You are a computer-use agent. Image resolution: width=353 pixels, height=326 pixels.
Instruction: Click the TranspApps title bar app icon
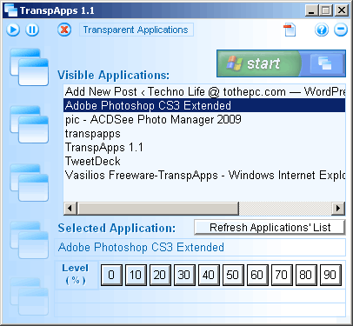pyautogui.click(x=11, y=10)
